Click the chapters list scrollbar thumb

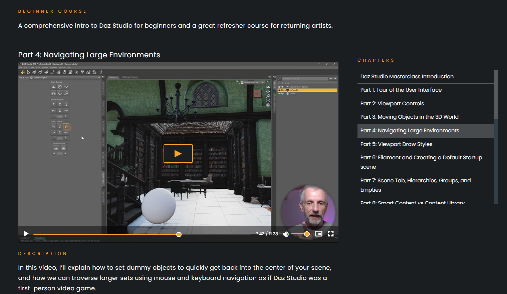click(496, 95)
